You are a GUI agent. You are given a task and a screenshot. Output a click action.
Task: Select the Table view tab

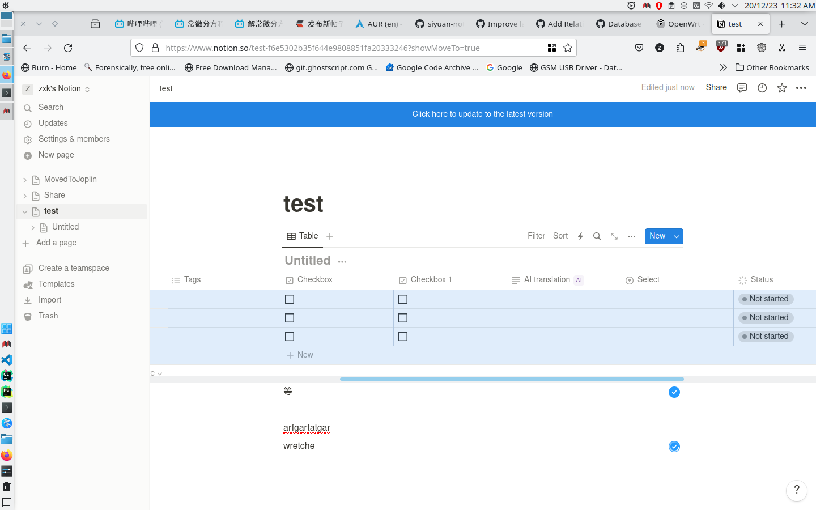point(303,236)
